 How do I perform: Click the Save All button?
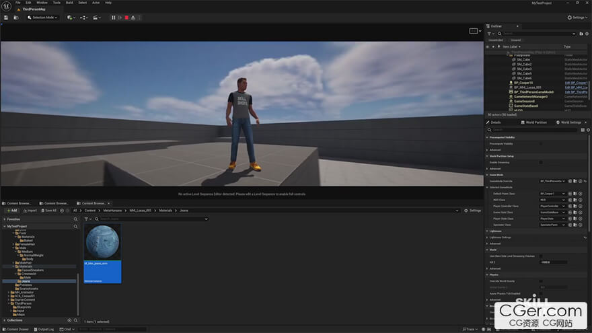coord(49,210)
